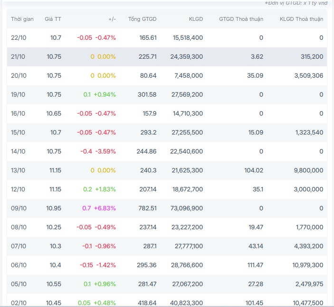Screen dimensions: 334x307
Task: Select the 13/10 date cell
Action: pyautogui.click(x=18, y=170)
